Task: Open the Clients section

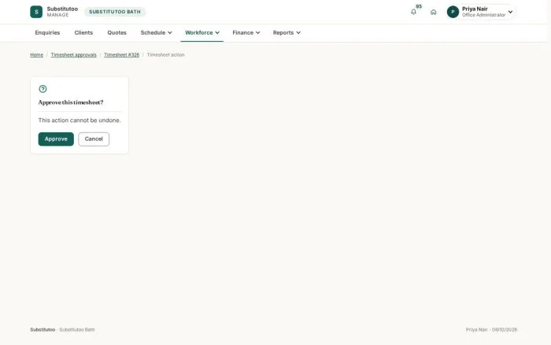Action: [x=83, y=33]
